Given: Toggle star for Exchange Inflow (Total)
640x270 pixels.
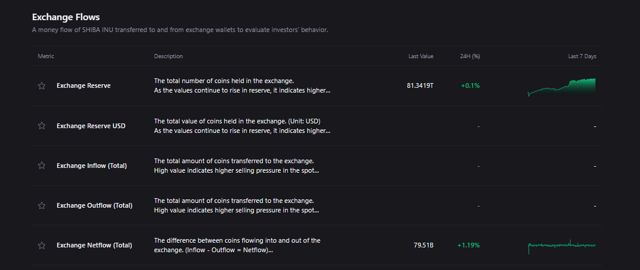Looking at the screenshot, I should [42, 166].
